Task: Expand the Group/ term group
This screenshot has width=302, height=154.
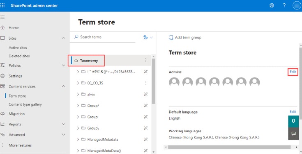Action: (x=78, y=105)
